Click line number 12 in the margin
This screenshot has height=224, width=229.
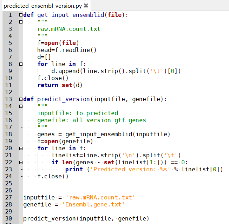[x=8, y=92]
